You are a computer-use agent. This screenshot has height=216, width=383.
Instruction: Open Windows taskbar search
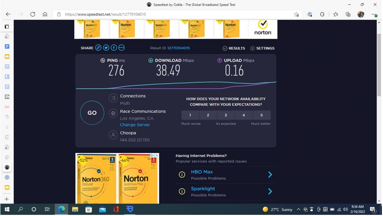tap(21, 210)
